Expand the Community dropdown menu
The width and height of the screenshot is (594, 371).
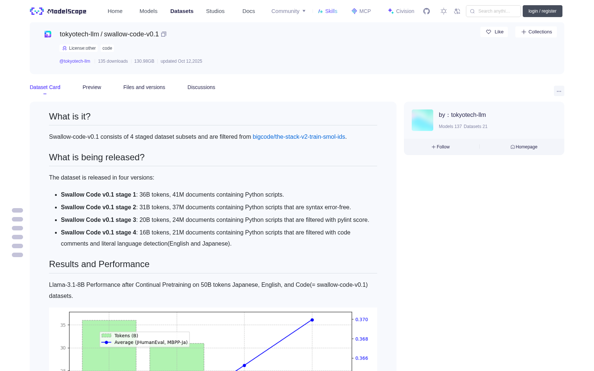(288, 11)
